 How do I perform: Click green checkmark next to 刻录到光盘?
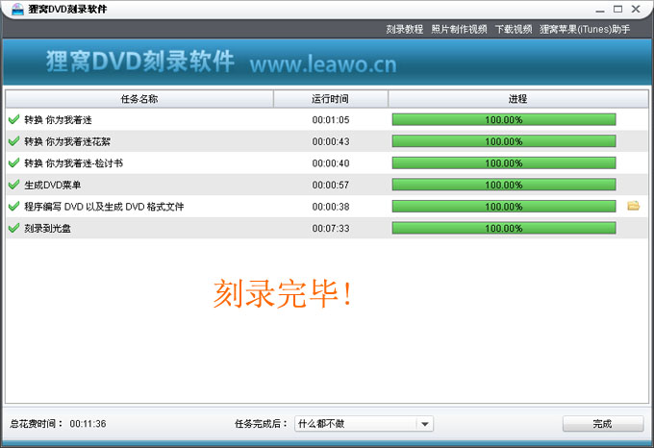pyautogui.click(x=13, y=228)
